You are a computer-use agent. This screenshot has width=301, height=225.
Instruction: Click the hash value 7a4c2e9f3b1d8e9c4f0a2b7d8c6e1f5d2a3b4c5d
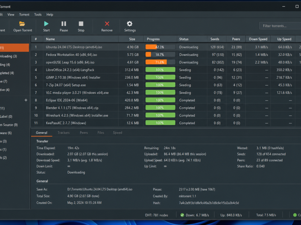point(209,203)
